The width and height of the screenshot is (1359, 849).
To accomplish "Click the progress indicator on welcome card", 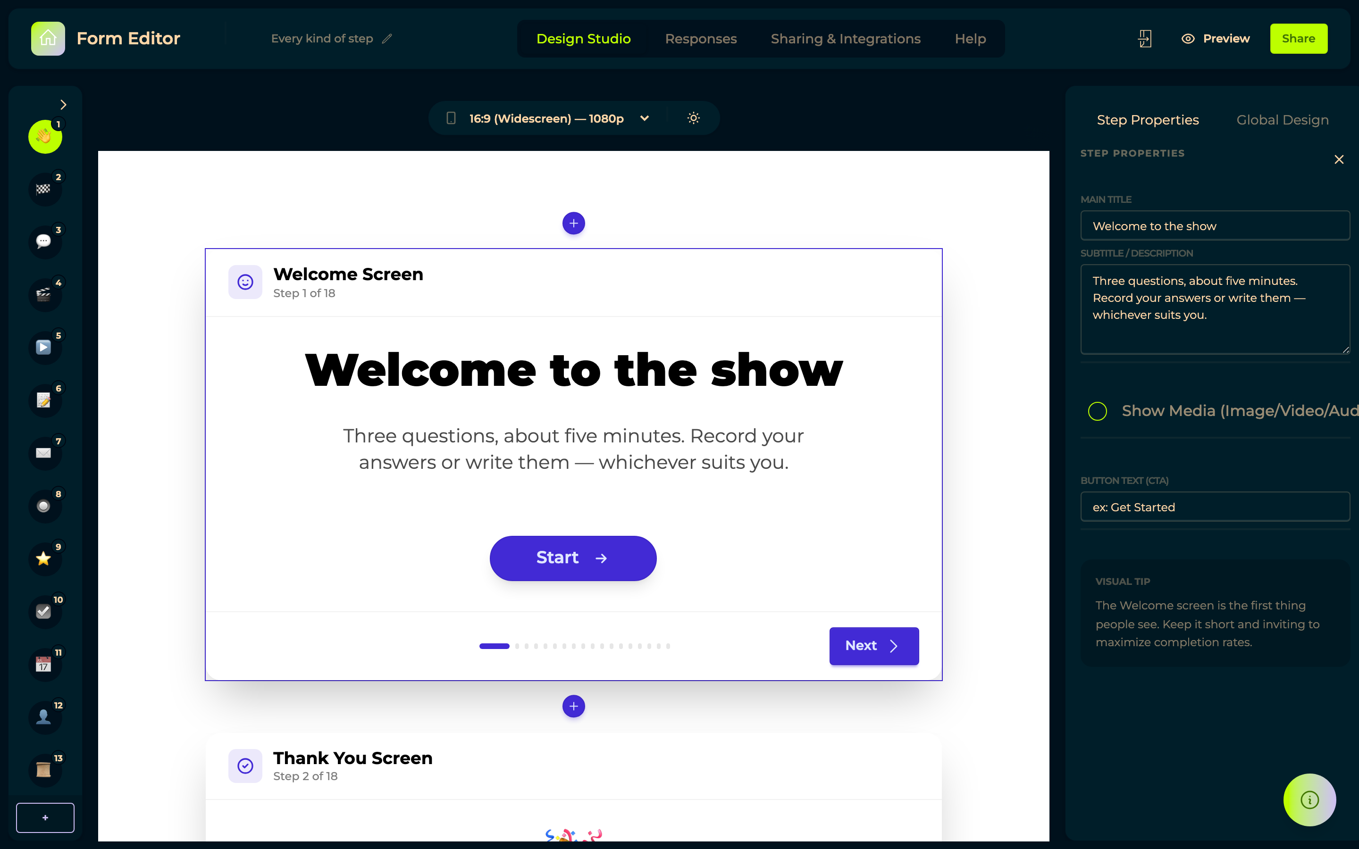I will tap(574, 646).
